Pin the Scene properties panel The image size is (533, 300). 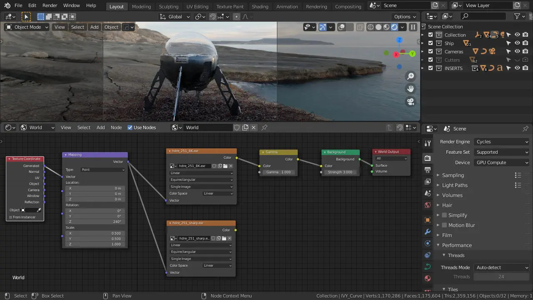point(526,129)
